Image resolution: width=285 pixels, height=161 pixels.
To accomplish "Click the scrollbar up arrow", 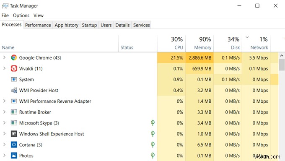I will click(x=282, y=56).
